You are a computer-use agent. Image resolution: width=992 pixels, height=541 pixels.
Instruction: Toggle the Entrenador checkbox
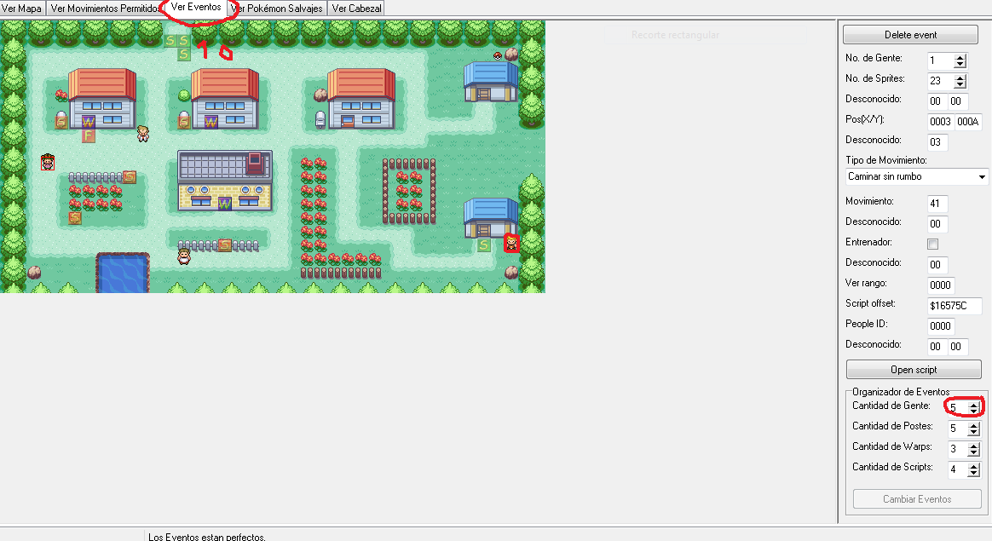point(933,245)
